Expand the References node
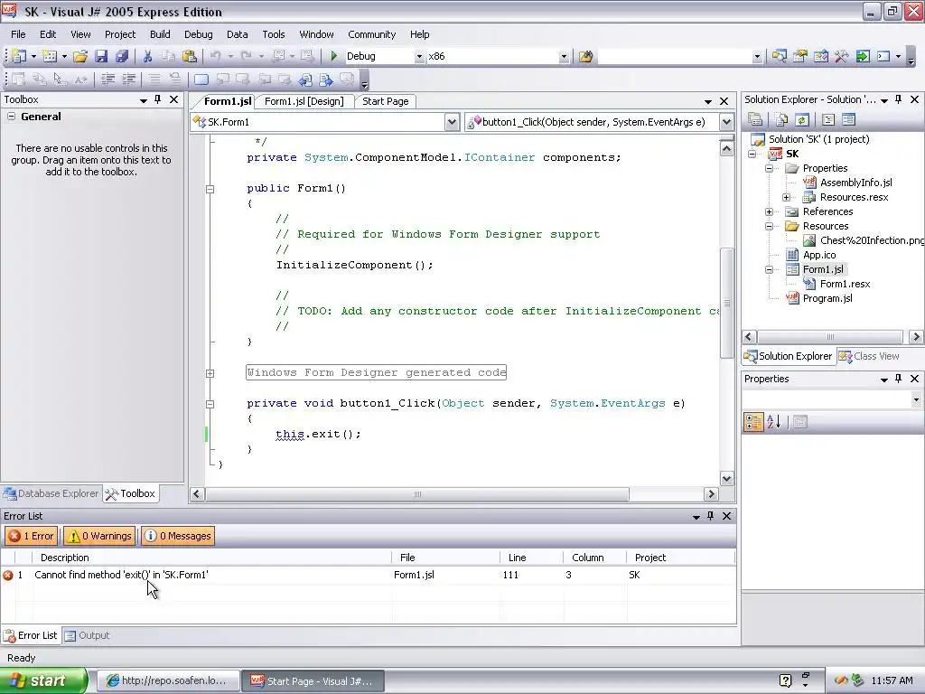 point(770,211)
